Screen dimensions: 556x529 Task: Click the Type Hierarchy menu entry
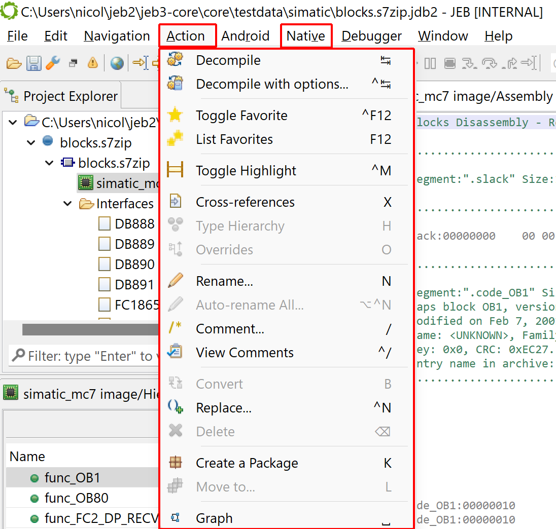click(x=287, y=226)
